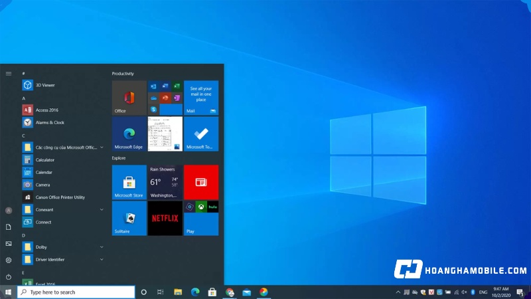Jump to letter C app list header
Screen dimensions: 531x299
point(23,136)
